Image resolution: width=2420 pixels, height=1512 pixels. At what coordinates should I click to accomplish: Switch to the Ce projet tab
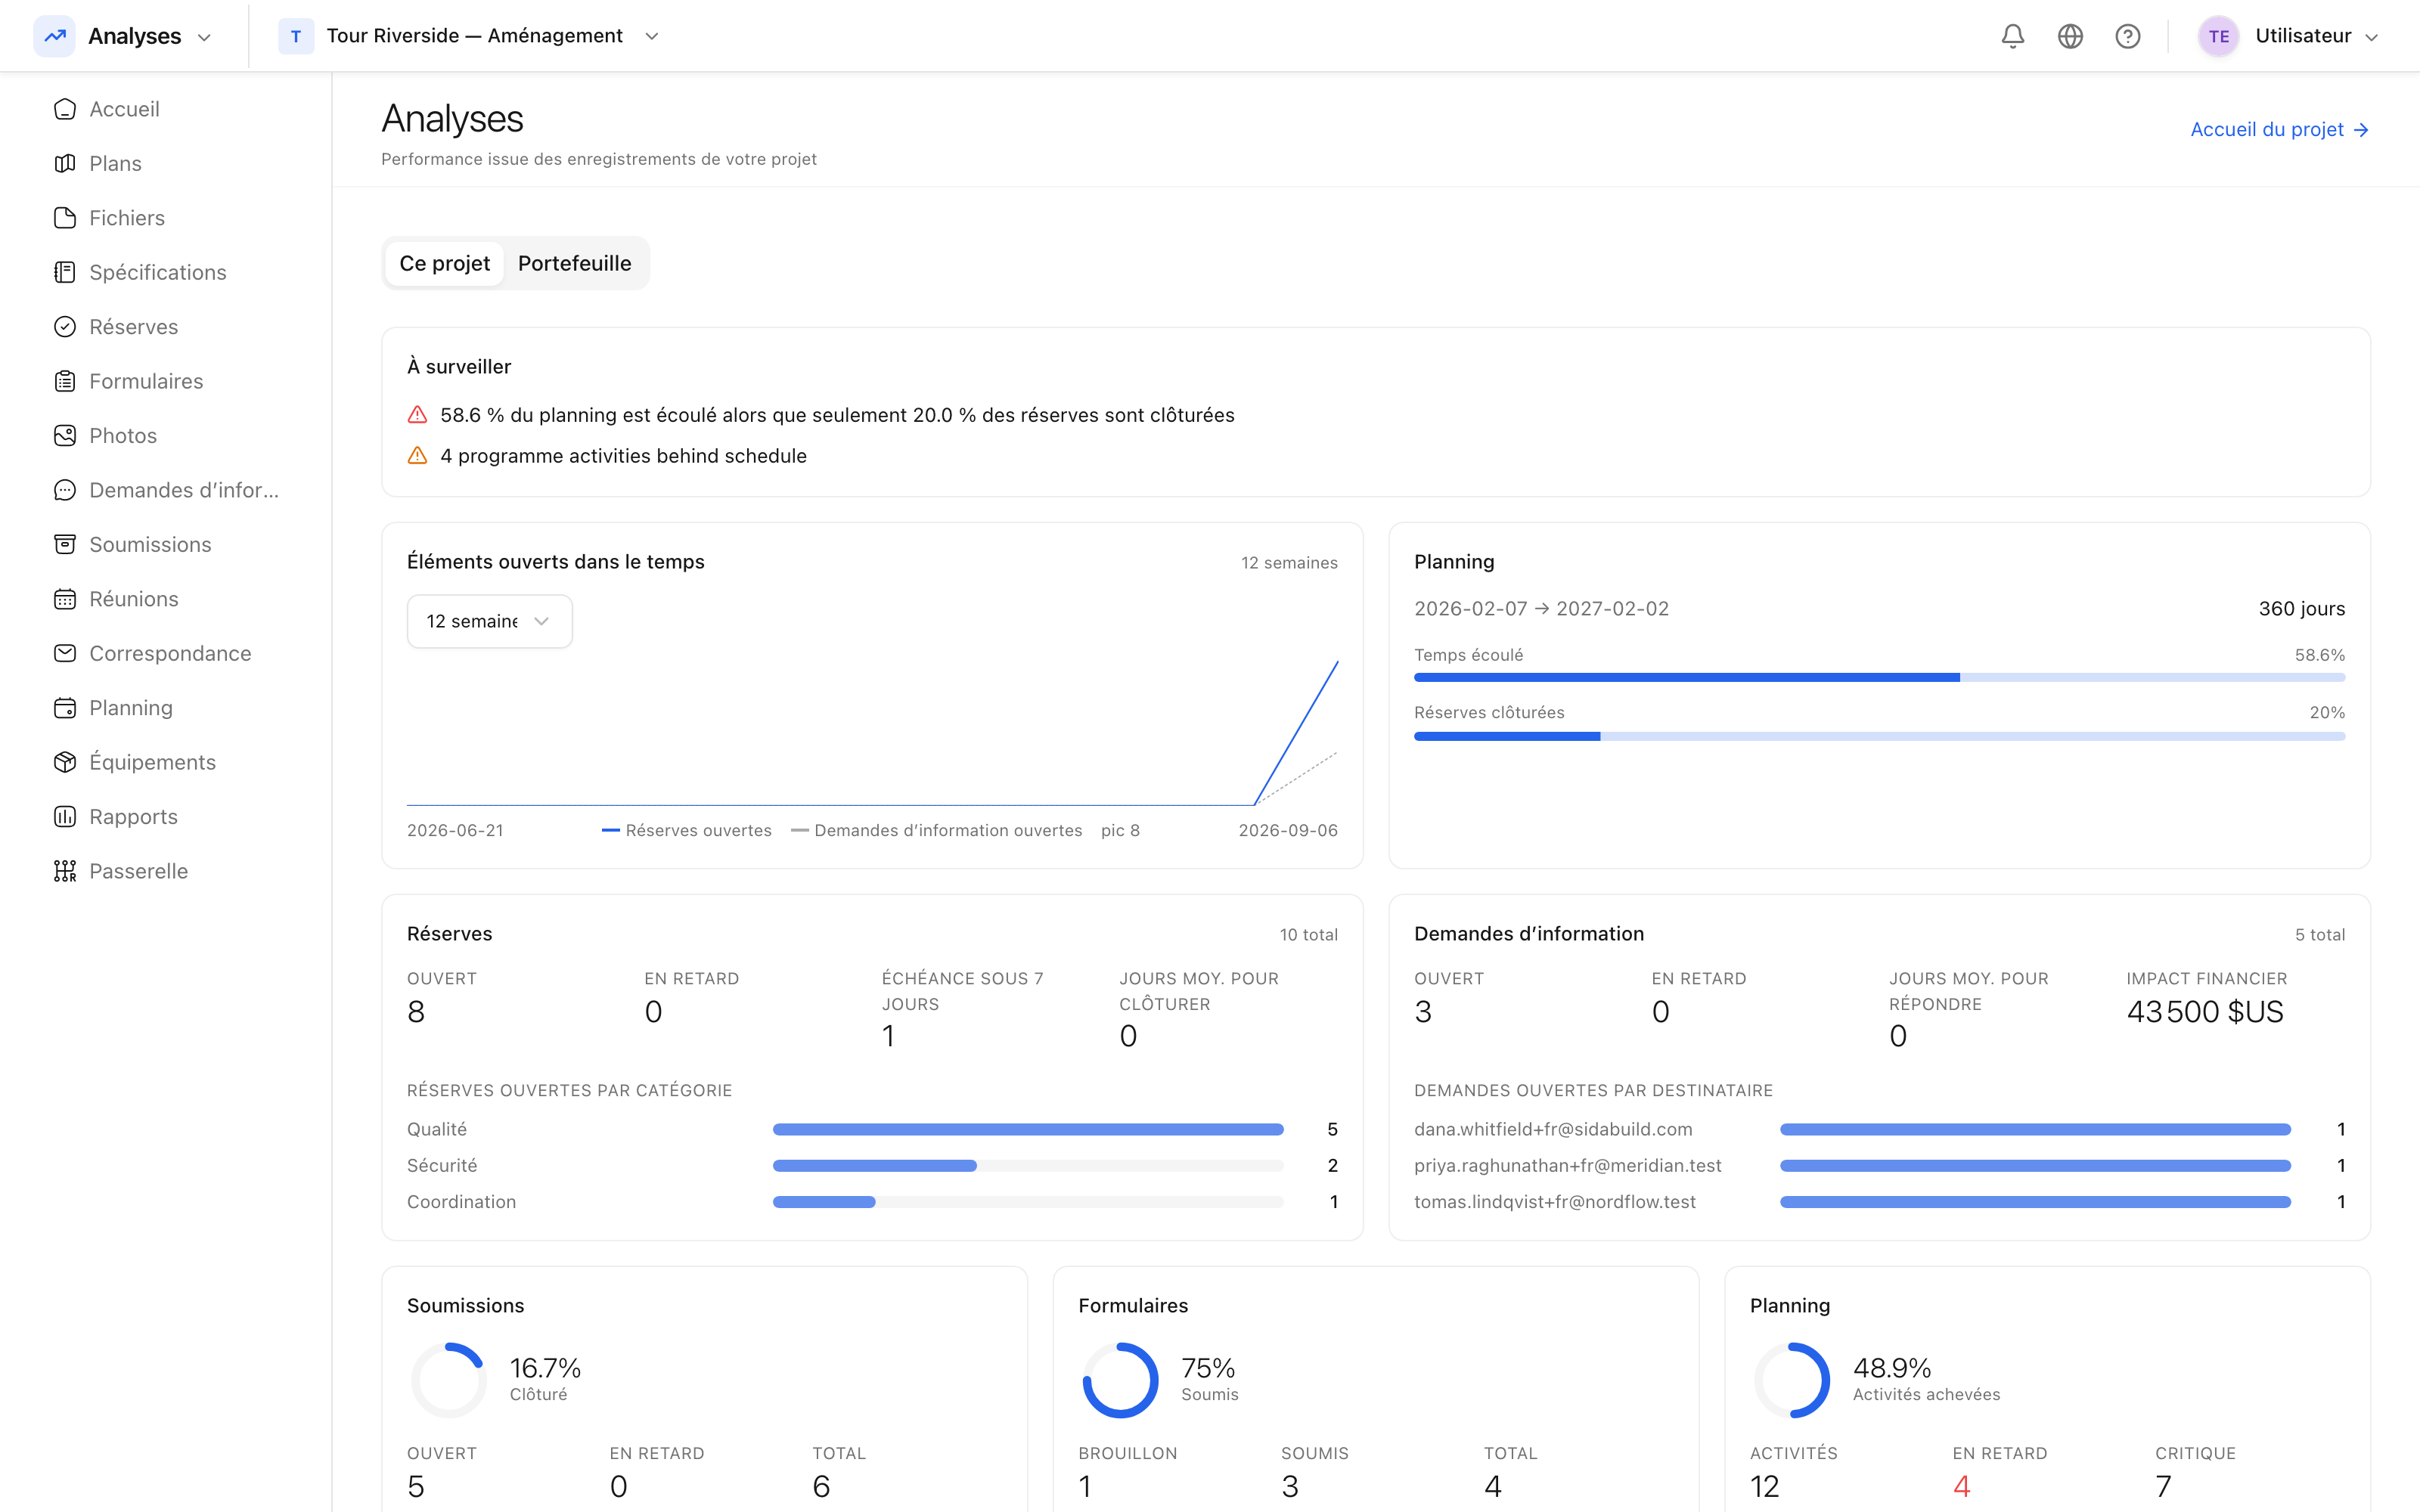[x=445, y=263]
